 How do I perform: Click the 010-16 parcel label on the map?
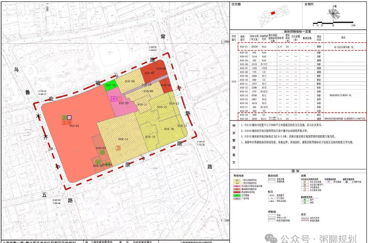(169, 129)
